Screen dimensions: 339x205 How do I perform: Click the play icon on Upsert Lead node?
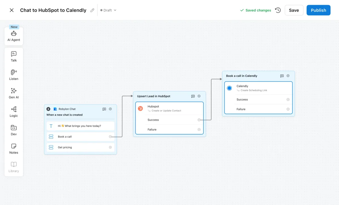pos(199,96)
